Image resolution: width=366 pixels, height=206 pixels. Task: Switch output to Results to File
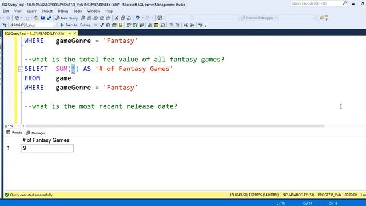(162, 25)
